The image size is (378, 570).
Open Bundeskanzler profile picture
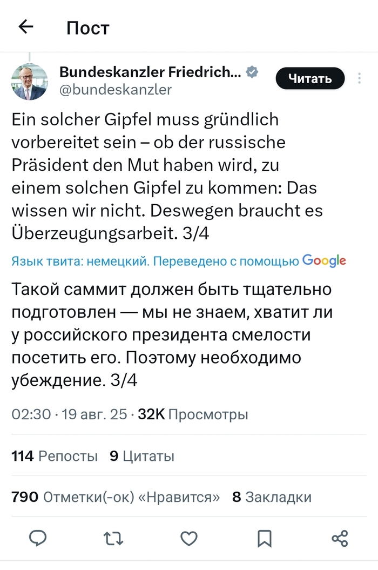point(28,82)
